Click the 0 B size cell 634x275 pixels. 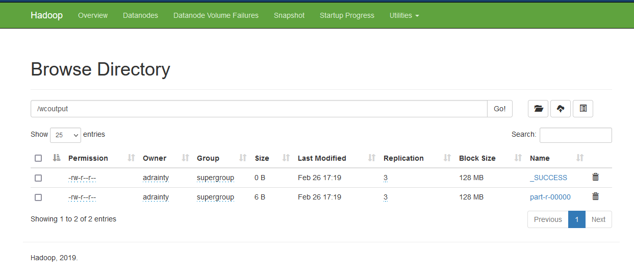pyautogui.click(x=260, y=178)
